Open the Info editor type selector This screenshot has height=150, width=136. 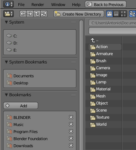point(8,5)
